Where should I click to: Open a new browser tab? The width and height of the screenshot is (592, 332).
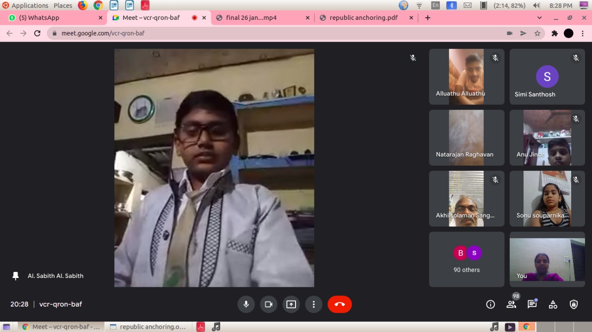(x=428, y=18)
